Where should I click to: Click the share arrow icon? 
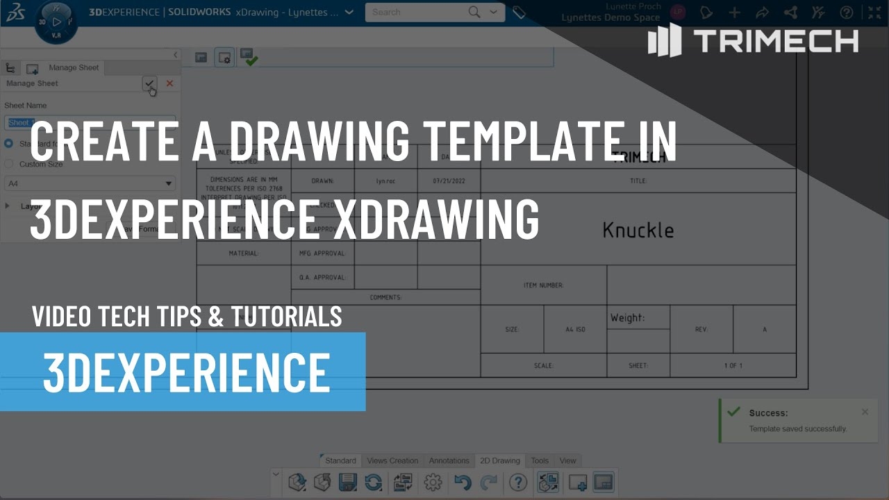coord(762,12)
